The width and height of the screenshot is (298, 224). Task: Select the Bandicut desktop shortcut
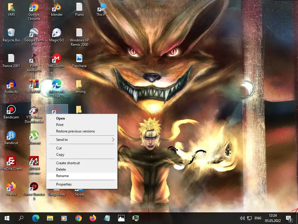point(11,138)
